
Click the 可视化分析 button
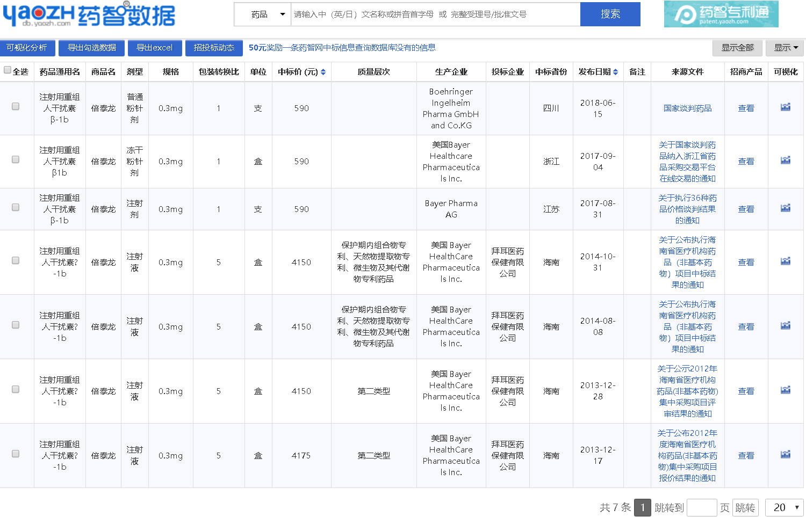coord(27,48)
